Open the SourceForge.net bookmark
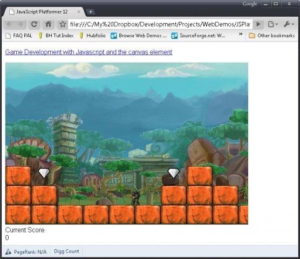 pos(198,36)
